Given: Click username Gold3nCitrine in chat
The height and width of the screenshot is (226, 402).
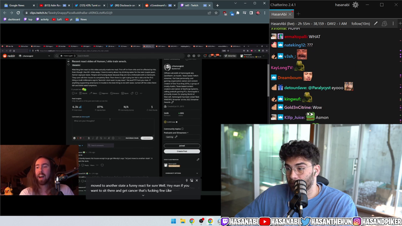Looking at the screenshot, I should coord(298,107).
